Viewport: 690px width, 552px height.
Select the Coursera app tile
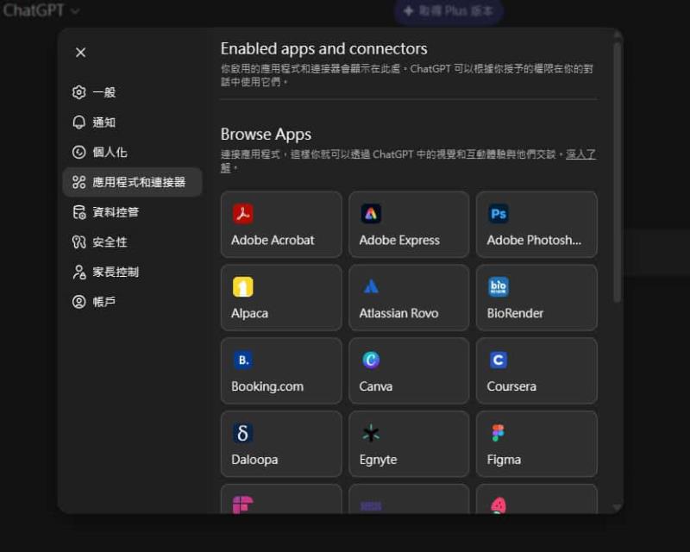click(536, 371)
